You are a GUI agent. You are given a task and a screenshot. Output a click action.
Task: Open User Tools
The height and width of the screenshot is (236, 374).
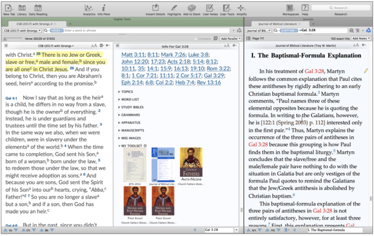[x=227, y=9]
